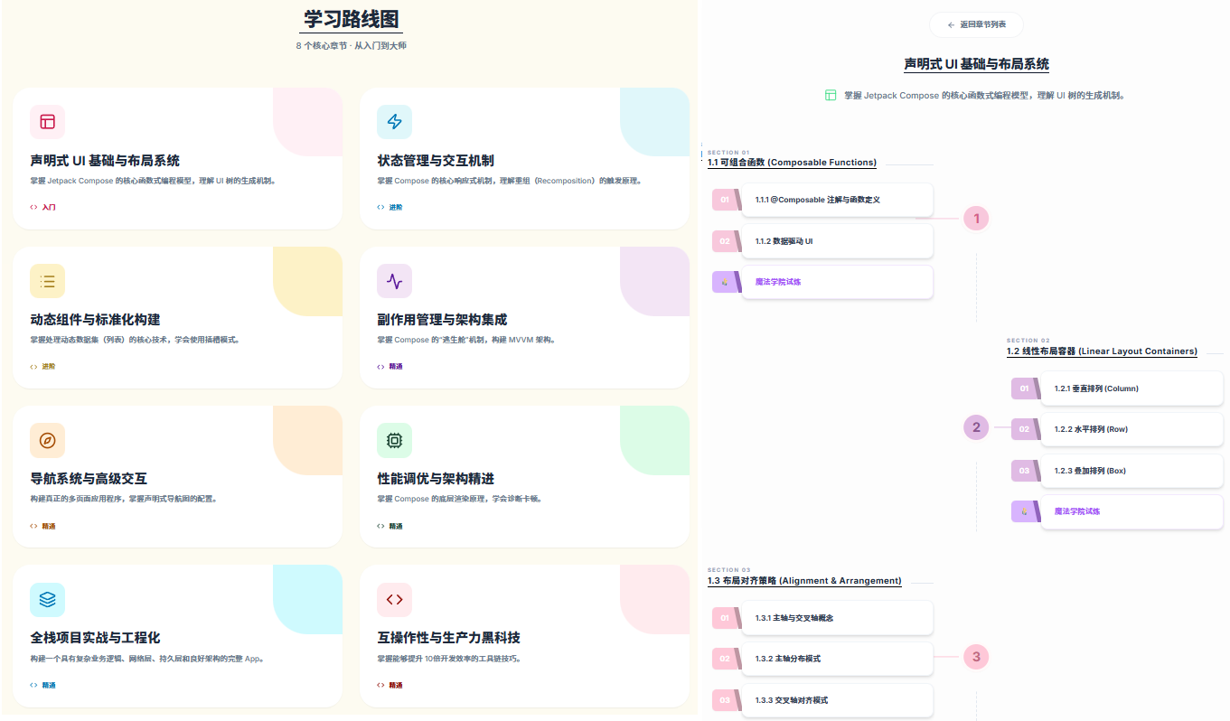Select lesson 1.2.3 叠加排列 (Box)
The image size is (1230, 721).
1131,471
